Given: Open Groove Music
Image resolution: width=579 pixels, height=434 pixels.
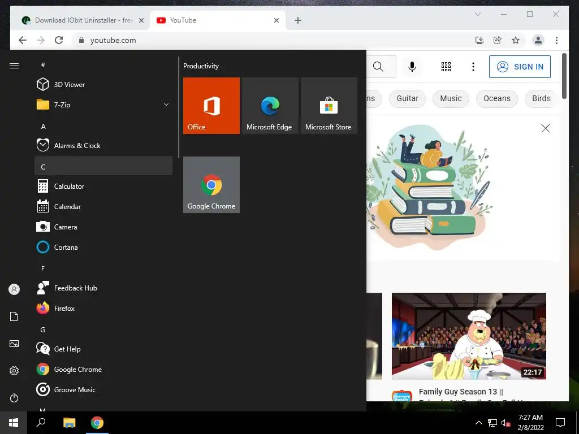Looking at the screenshot, I should coord(103,390).
